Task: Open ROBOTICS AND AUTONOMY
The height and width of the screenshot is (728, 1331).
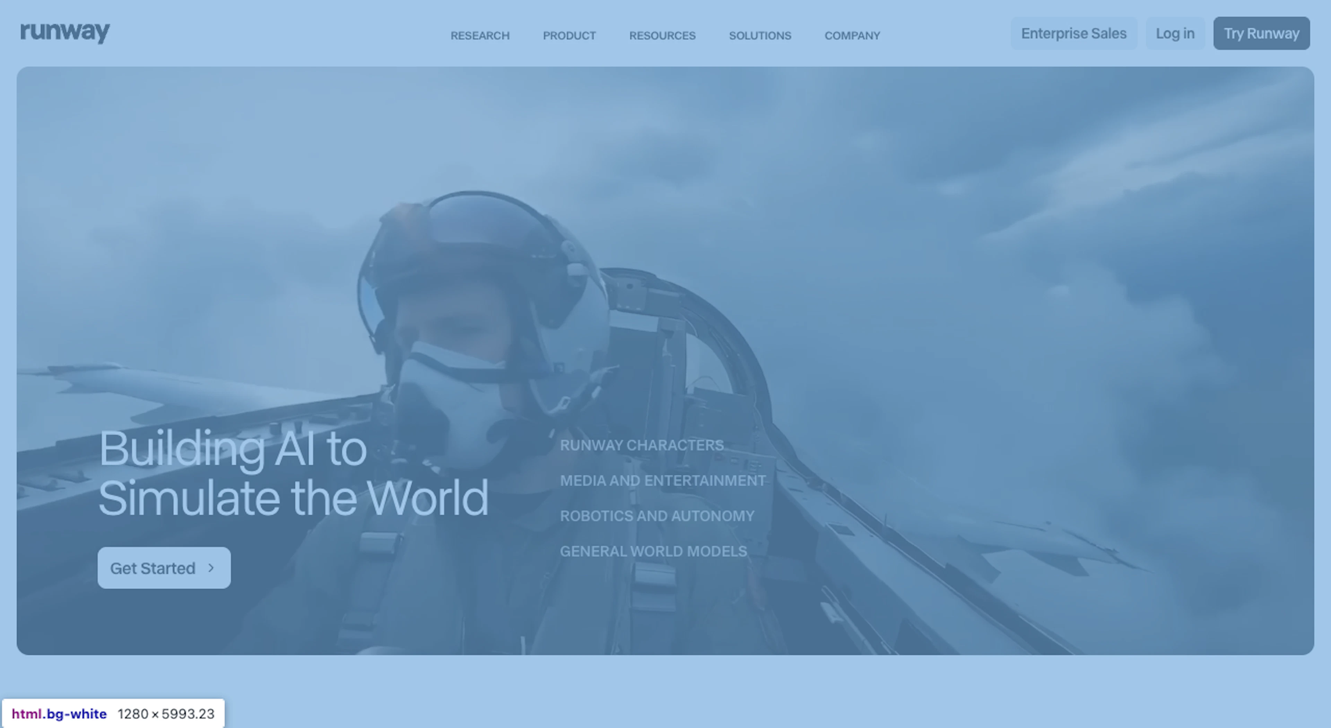Action: [657, 515]
